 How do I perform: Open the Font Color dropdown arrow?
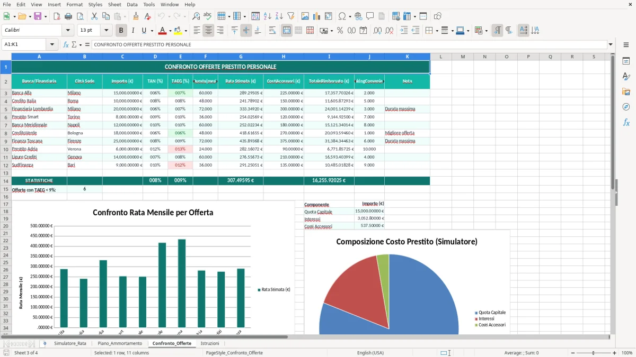171,31
